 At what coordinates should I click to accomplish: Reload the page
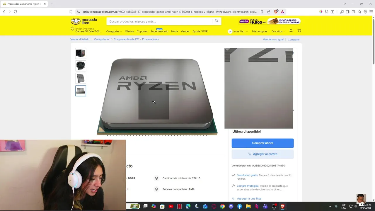[x=16, y=12]
